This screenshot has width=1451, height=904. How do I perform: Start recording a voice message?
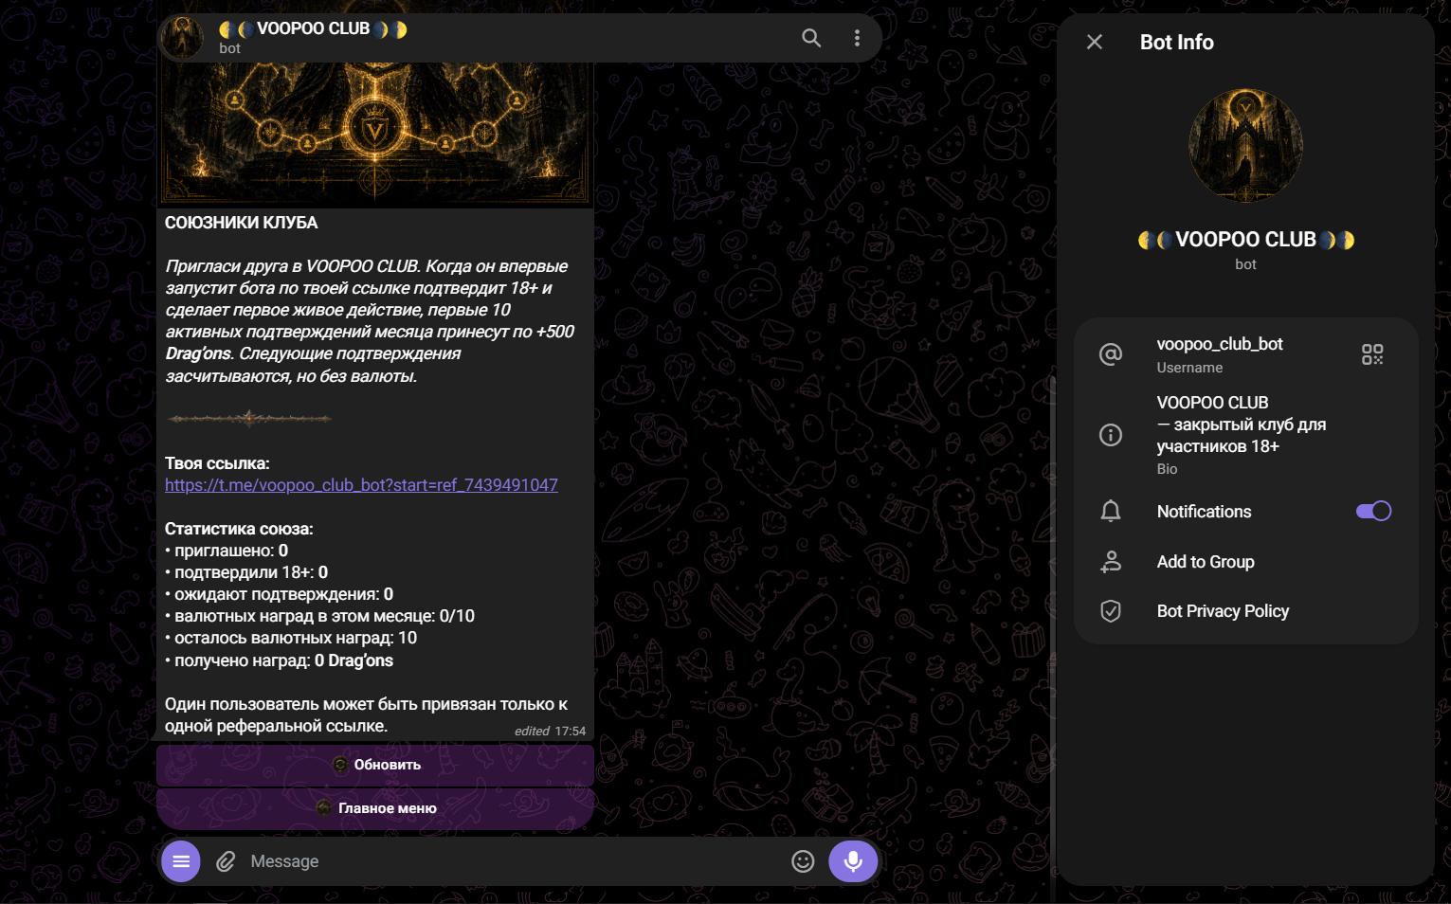coord(853,861)
